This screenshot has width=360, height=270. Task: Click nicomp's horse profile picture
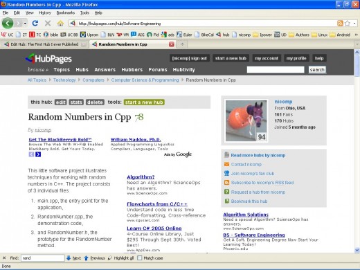(246, 120)
